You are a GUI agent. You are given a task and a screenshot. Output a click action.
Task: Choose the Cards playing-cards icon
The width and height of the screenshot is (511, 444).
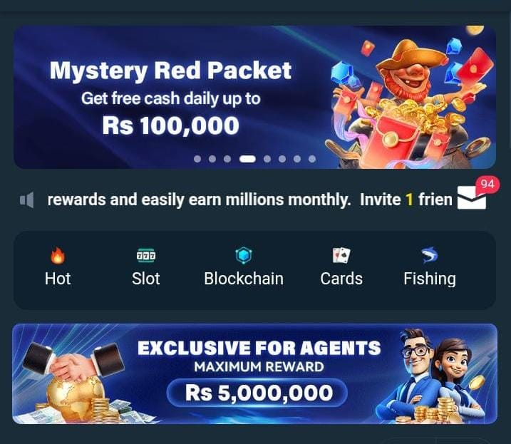(341, 255)
